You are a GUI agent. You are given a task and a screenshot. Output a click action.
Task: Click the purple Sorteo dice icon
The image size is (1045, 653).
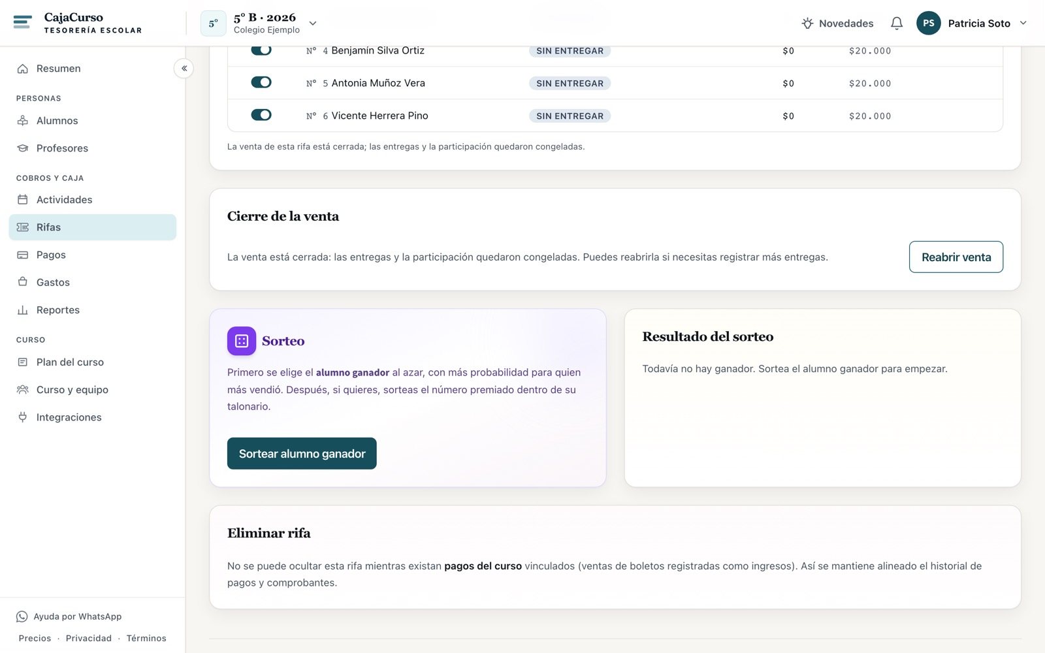[x=242, y=341]
